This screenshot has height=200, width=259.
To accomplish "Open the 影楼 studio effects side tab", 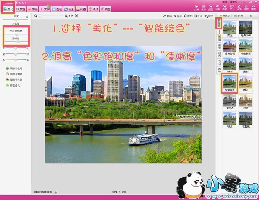I will click(219, 38).
